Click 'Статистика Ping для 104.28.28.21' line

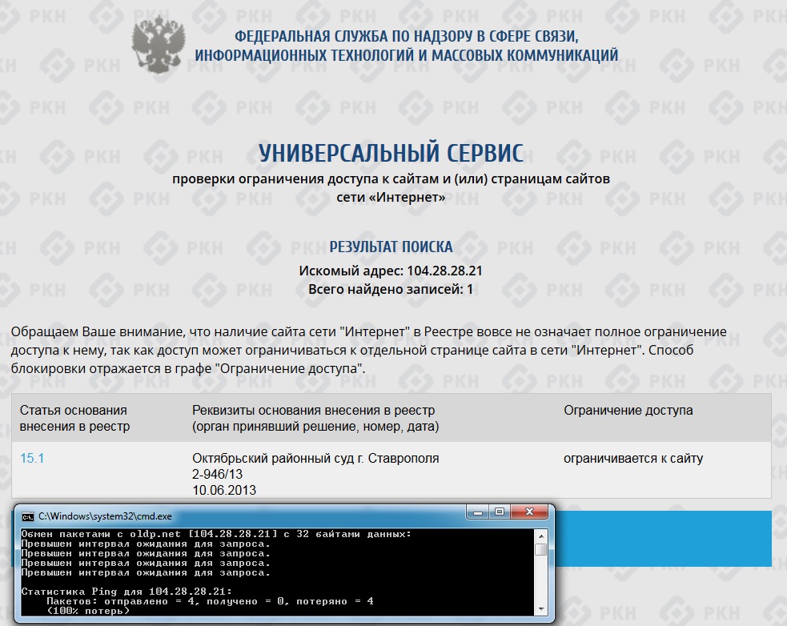click(126, 592)
